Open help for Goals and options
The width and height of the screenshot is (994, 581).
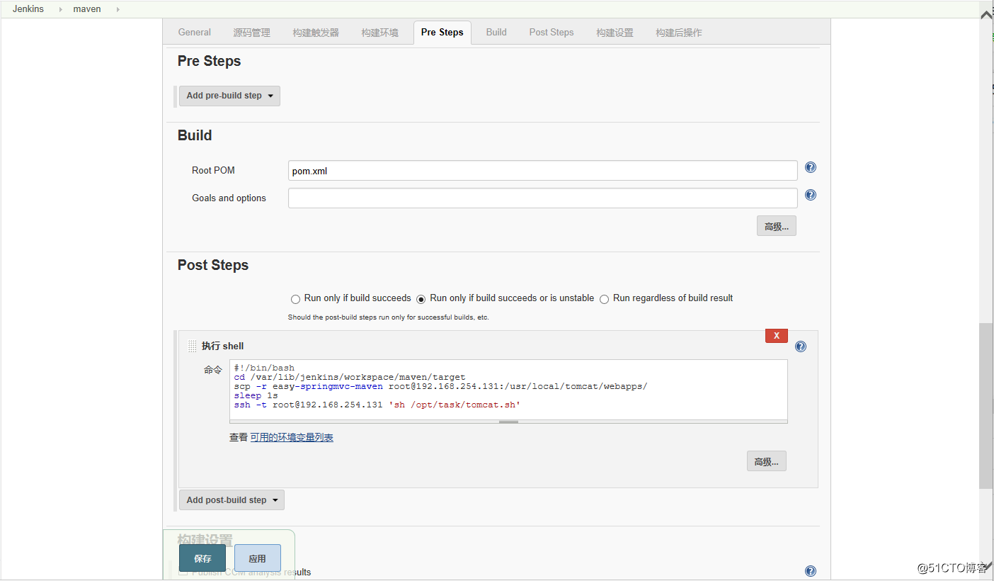[x=811, y=195]
